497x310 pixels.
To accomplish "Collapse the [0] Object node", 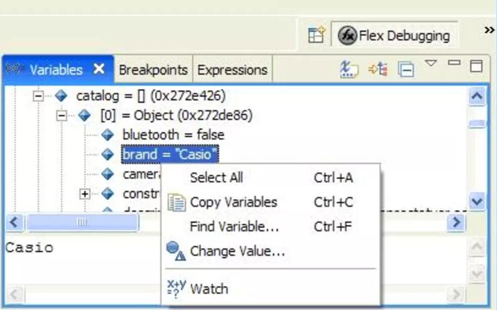I will (62, 116).
